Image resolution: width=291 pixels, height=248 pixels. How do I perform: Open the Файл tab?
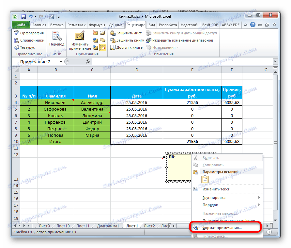click(x=21, y=25)
